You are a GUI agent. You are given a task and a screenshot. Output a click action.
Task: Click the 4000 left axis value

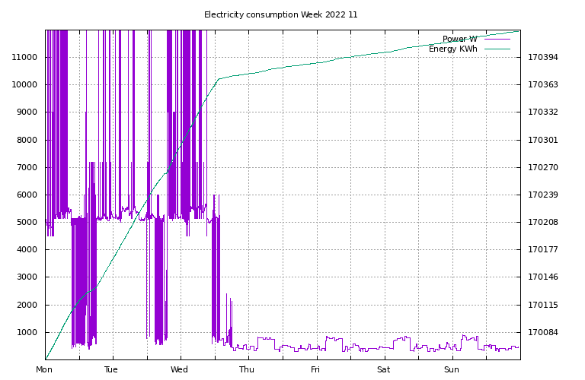[27, 249]
